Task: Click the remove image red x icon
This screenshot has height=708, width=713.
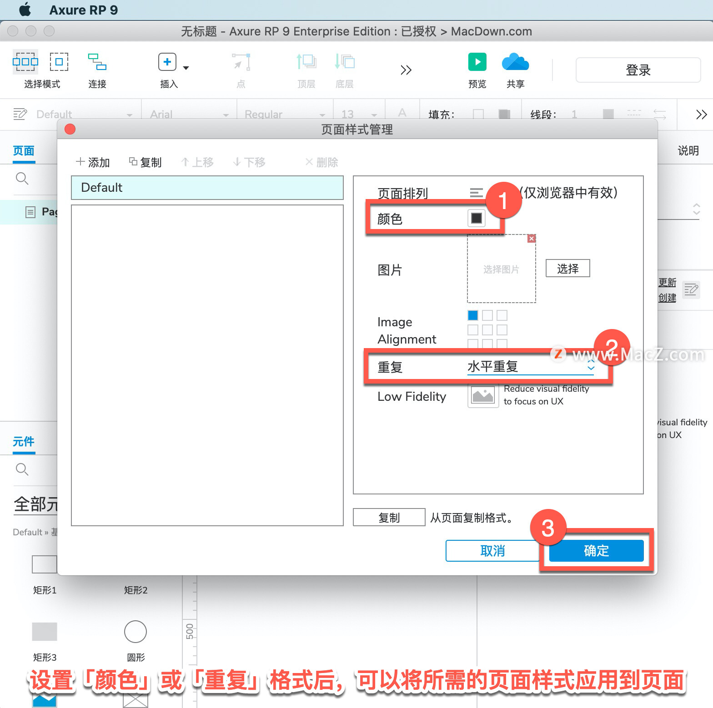Action: [531, 239]
